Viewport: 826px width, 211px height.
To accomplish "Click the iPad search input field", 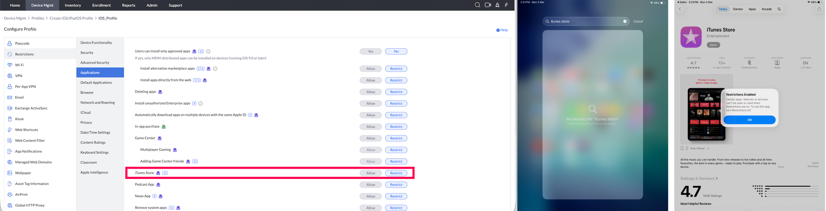I will 586,21.
